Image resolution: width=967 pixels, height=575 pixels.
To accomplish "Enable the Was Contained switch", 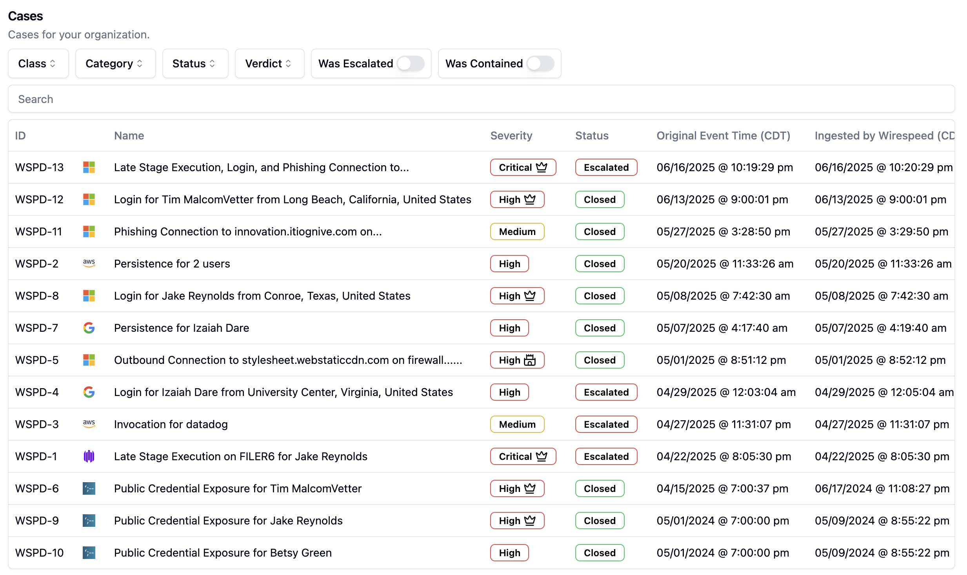I will tap(540, 63).
